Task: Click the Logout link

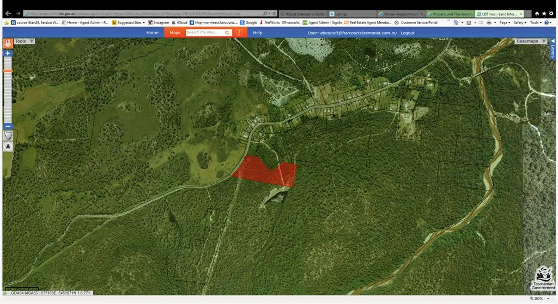Action: (408, 33)
